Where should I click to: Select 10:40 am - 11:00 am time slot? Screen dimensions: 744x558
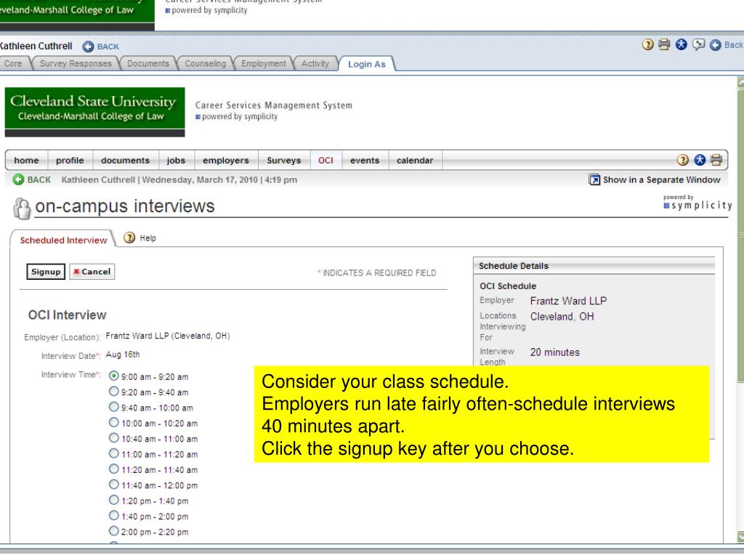coord(114,437)
